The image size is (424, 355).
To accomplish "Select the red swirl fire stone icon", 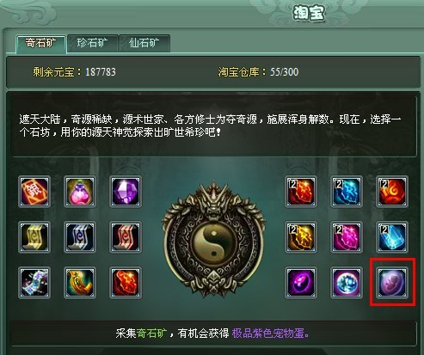I will point(392,192).
